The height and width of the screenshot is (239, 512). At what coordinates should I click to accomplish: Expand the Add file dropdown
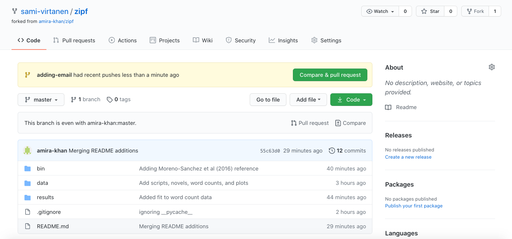click(308, 100)
